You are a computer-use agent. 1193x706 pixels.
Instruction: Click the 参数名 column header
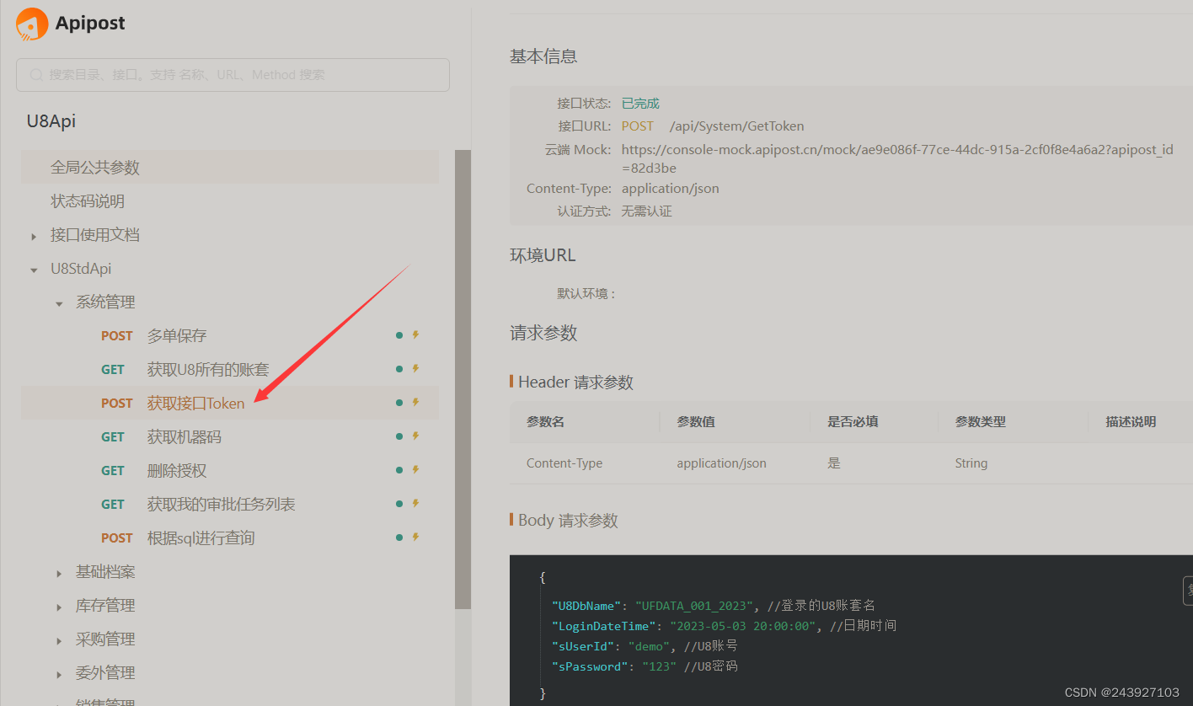pyautogui.click(x=545, y=421)
